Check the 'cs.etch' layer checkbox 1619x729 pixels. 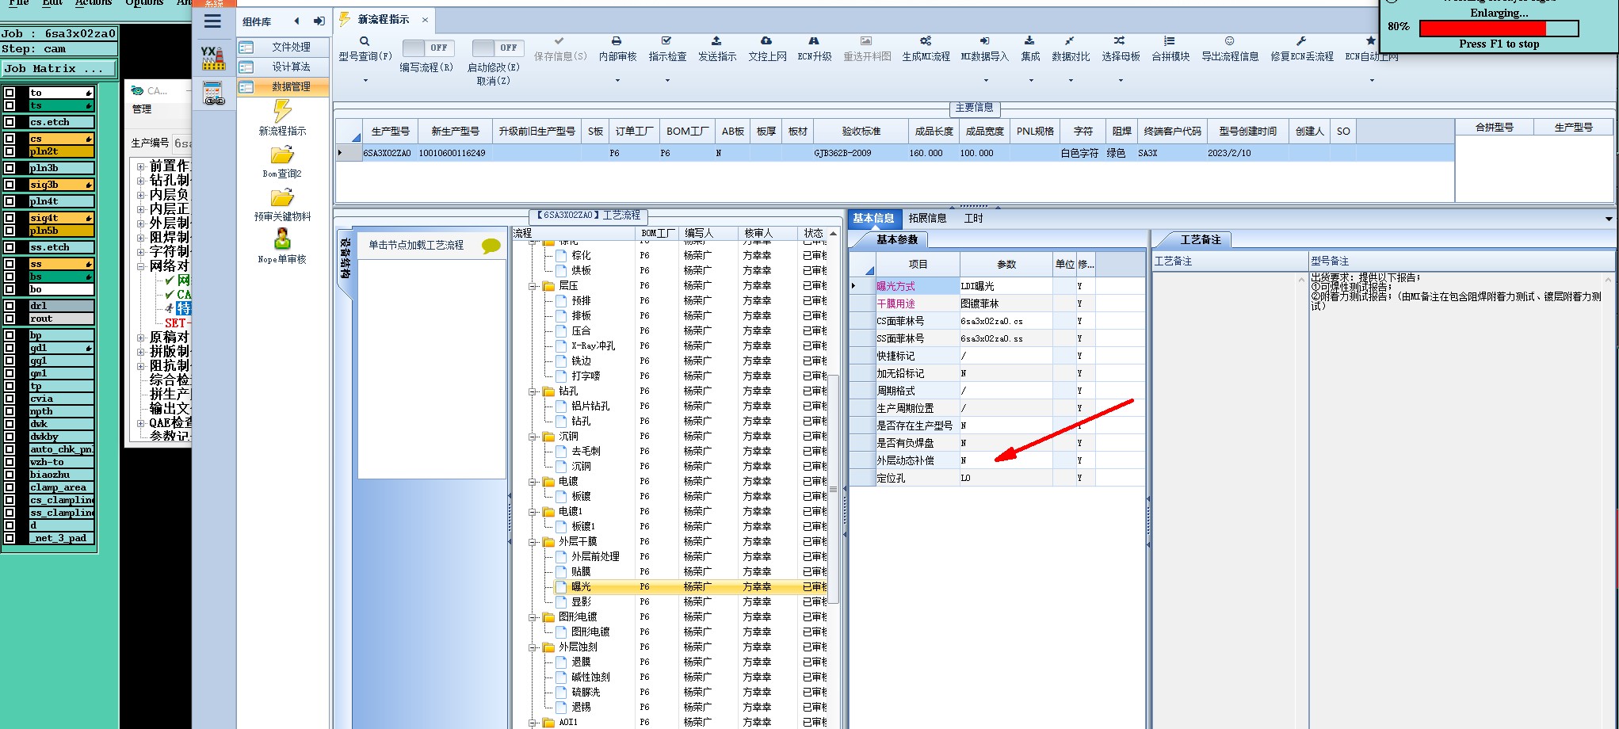click(x=10, y=122)
